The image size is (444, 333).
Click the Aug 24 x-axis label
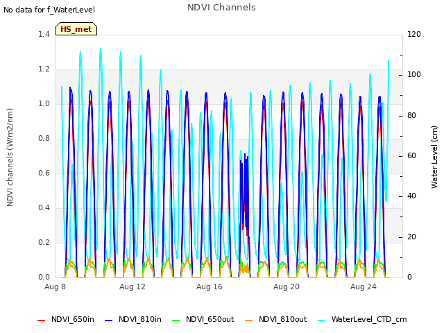point(364,287)
